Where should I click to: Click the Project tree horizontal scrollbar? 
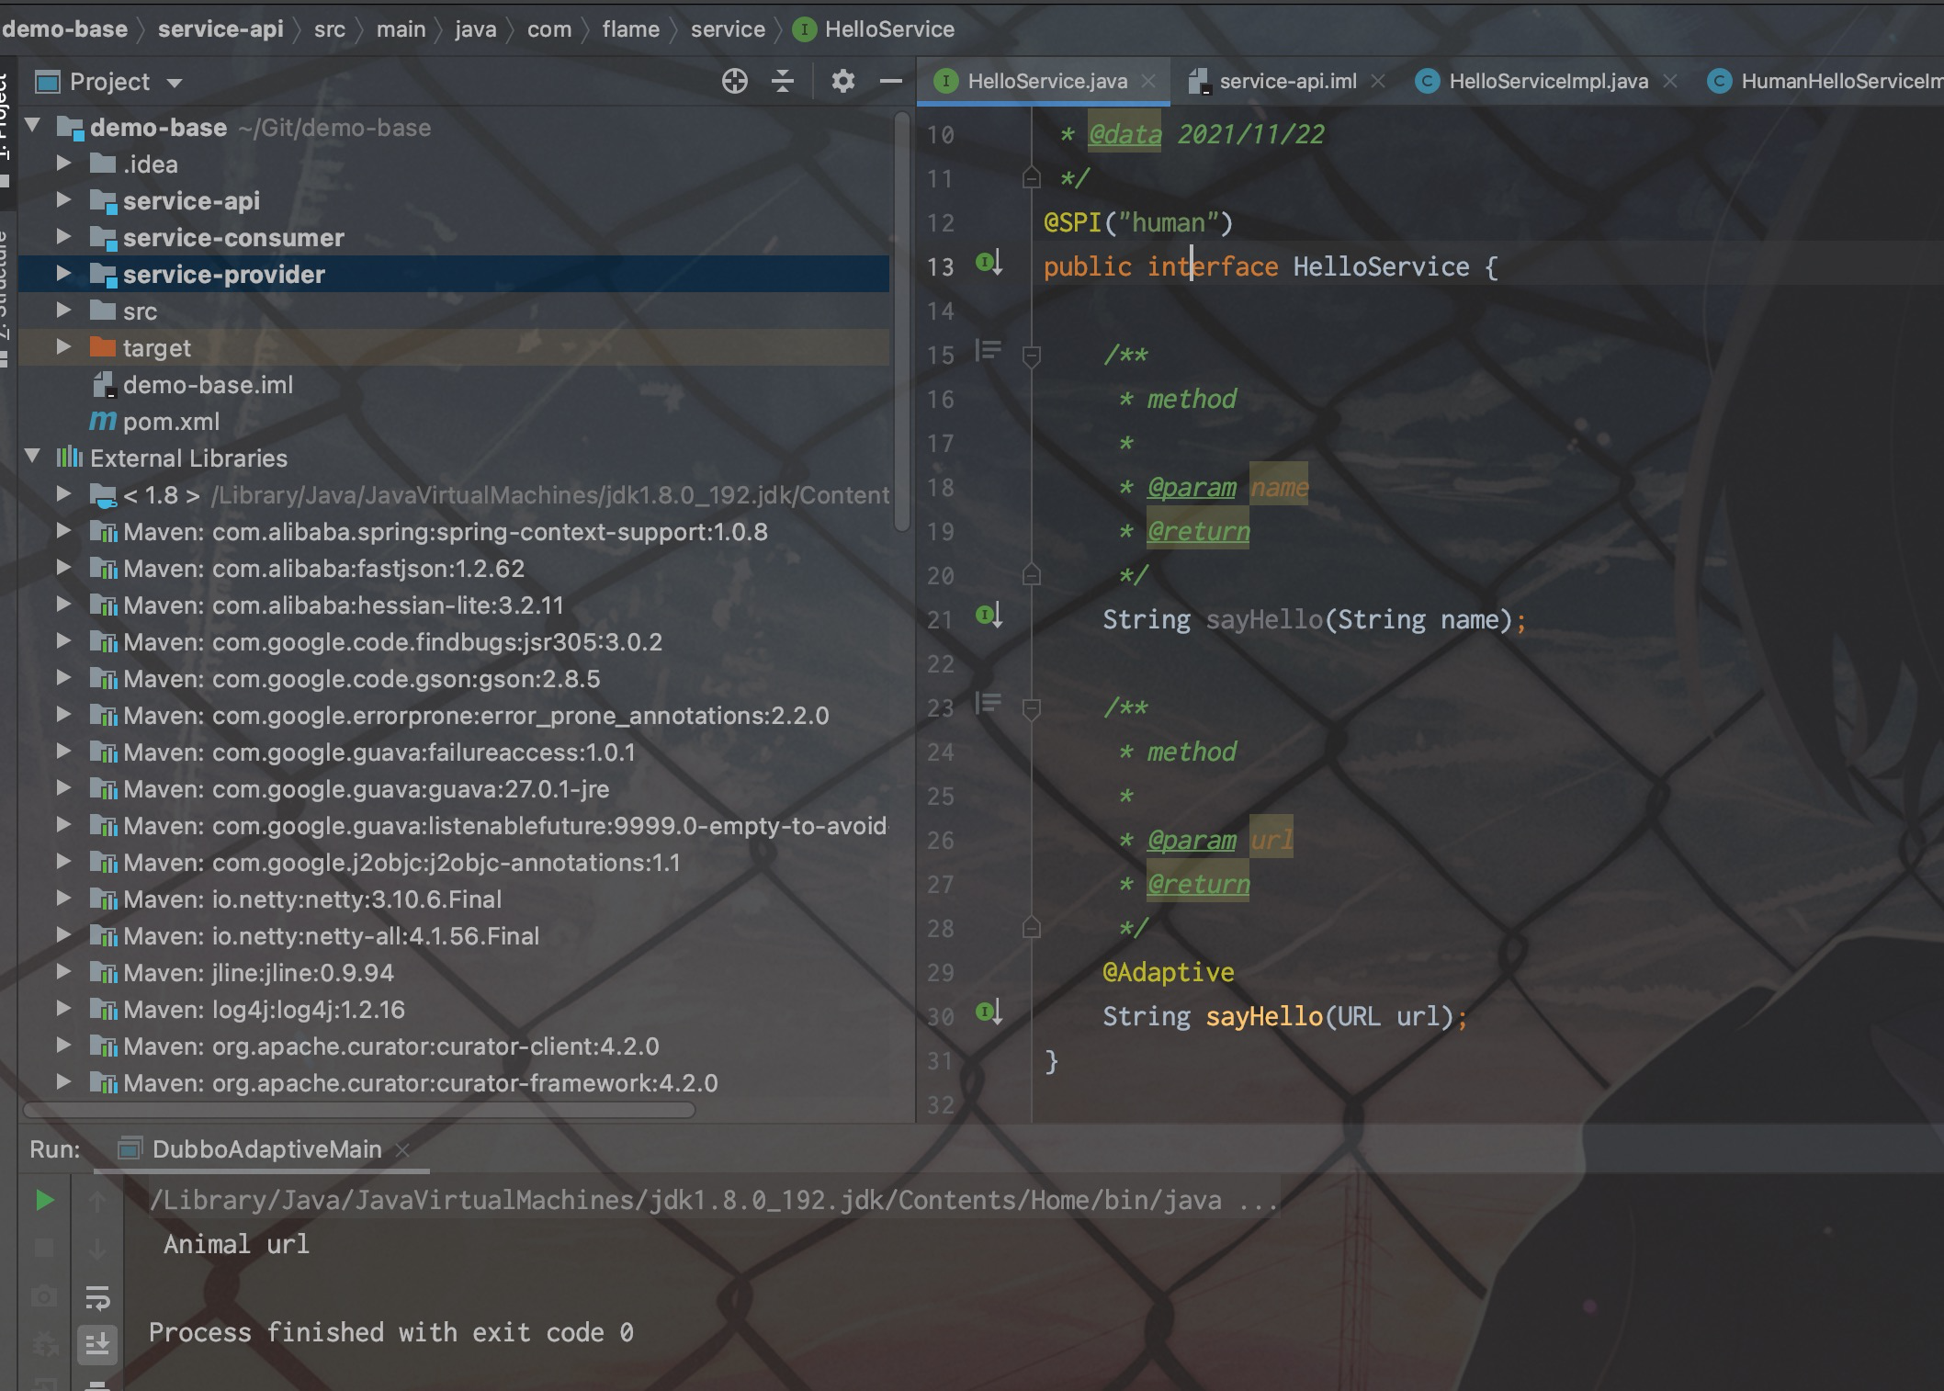pyautogui.click(x=359, y=1110)
